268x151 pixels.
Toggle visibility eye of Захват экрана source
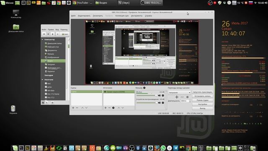click(x=105, y=92)
